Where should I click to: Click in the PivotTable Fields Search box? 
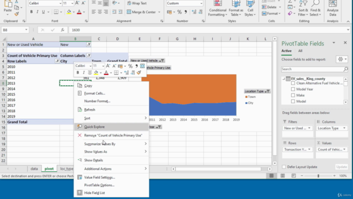click(x=312, y=69)
